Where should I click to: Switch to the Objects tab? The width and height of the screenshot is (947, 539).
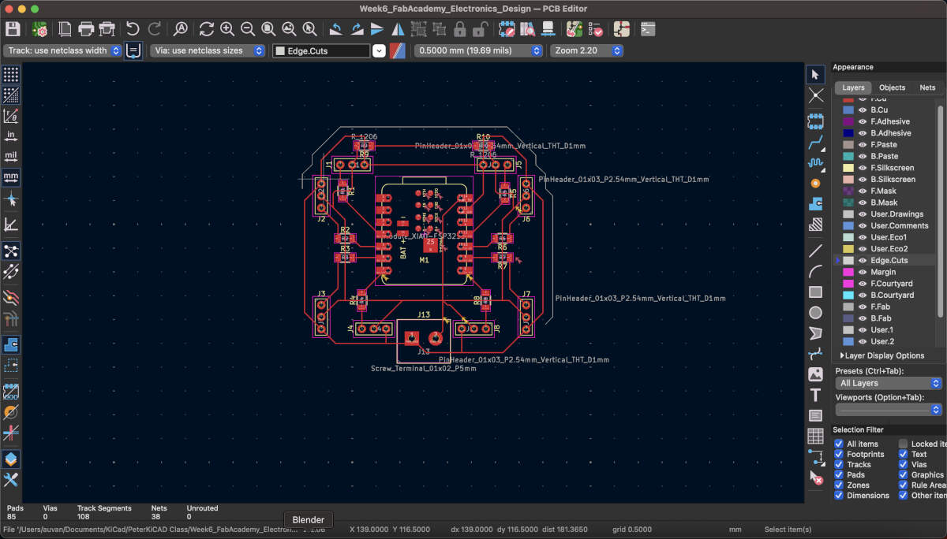pos(892,87)
